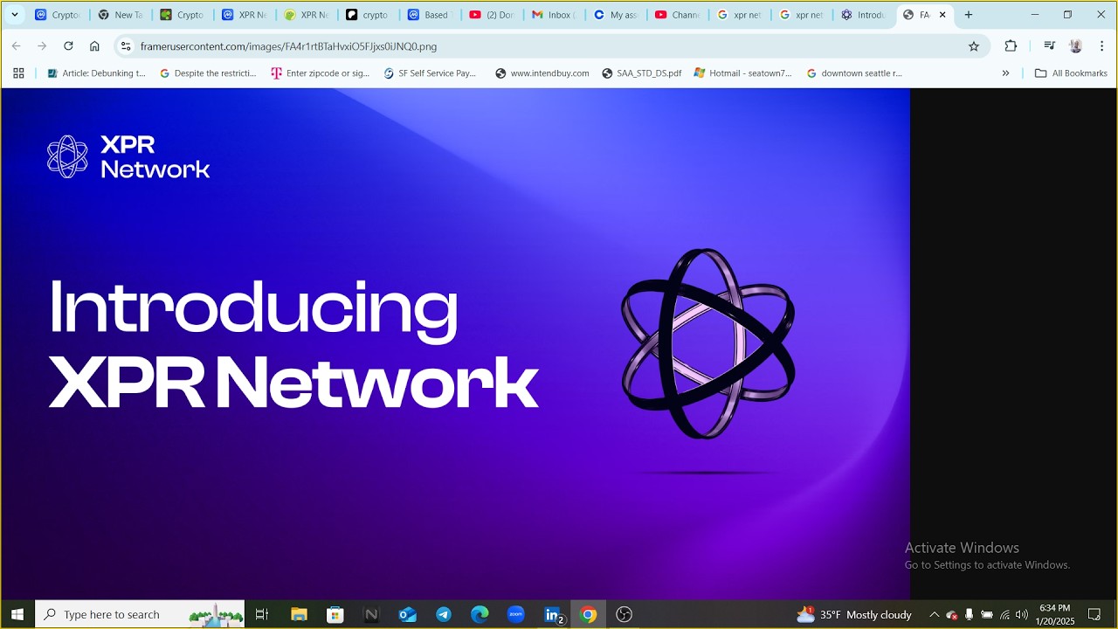Open Microsoft Edge from taskbar
The height and width of the screenshot is (629, 1118).
[480, 614]
